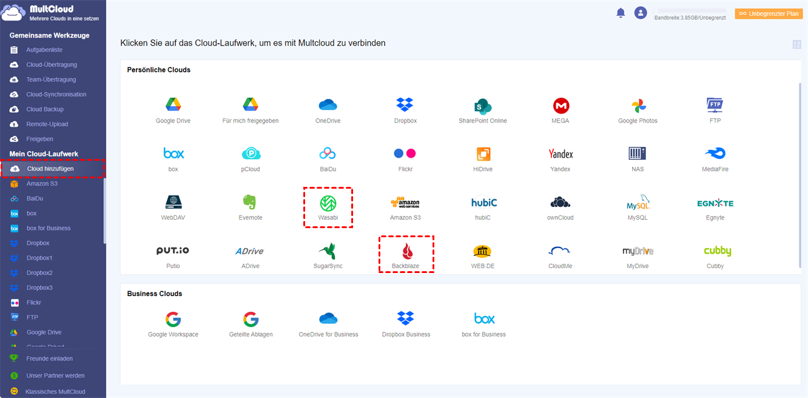
Task: Select pCloud icon
Action: tap(251, 153)
